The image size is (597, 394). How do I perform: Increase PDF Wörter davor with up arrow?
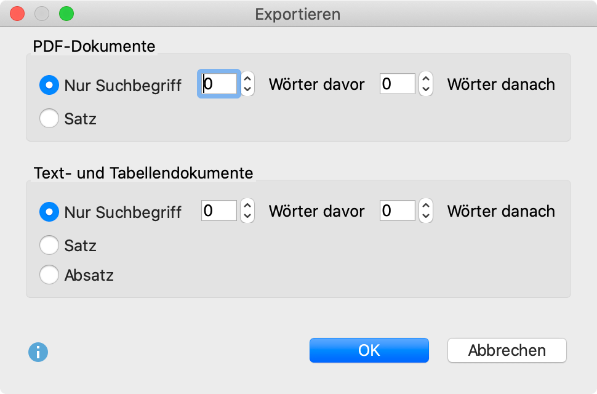247,78
